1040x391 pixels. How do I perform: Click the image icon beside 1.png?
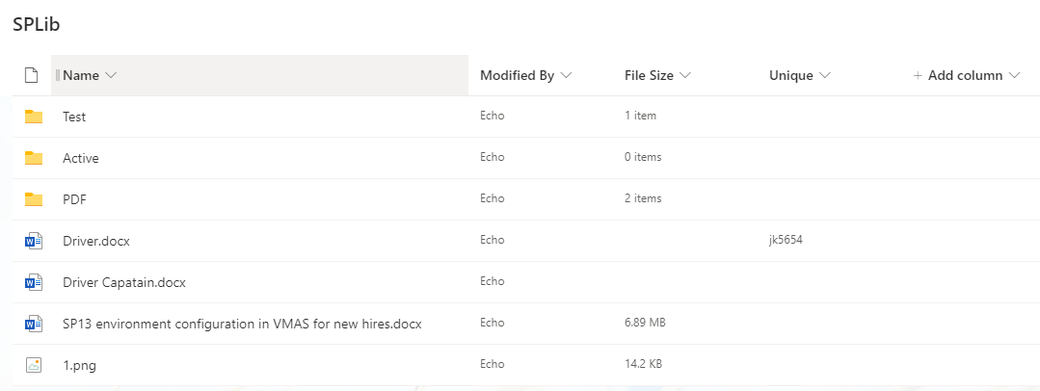point(34,365)
